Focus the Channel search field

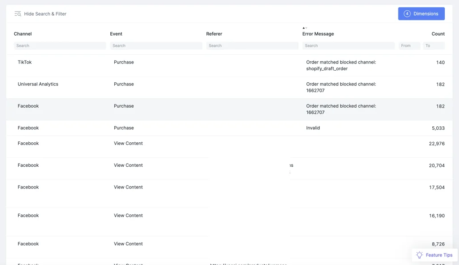tap(60, 46)
